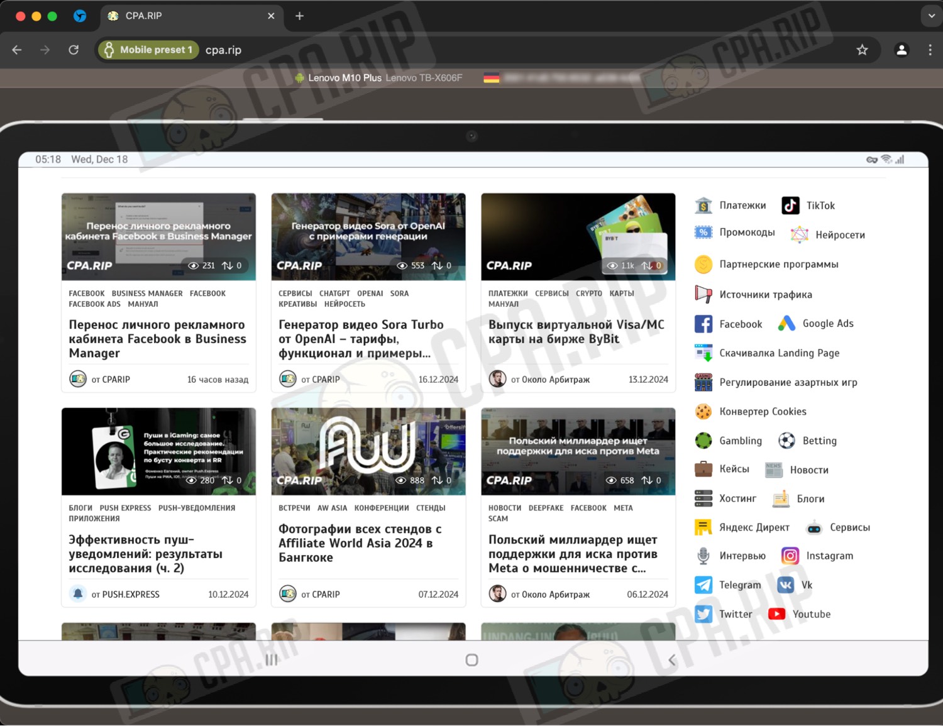943x726 pixels.
Task: Click the Telegram logo icon
Action: [x=703, y=585]
